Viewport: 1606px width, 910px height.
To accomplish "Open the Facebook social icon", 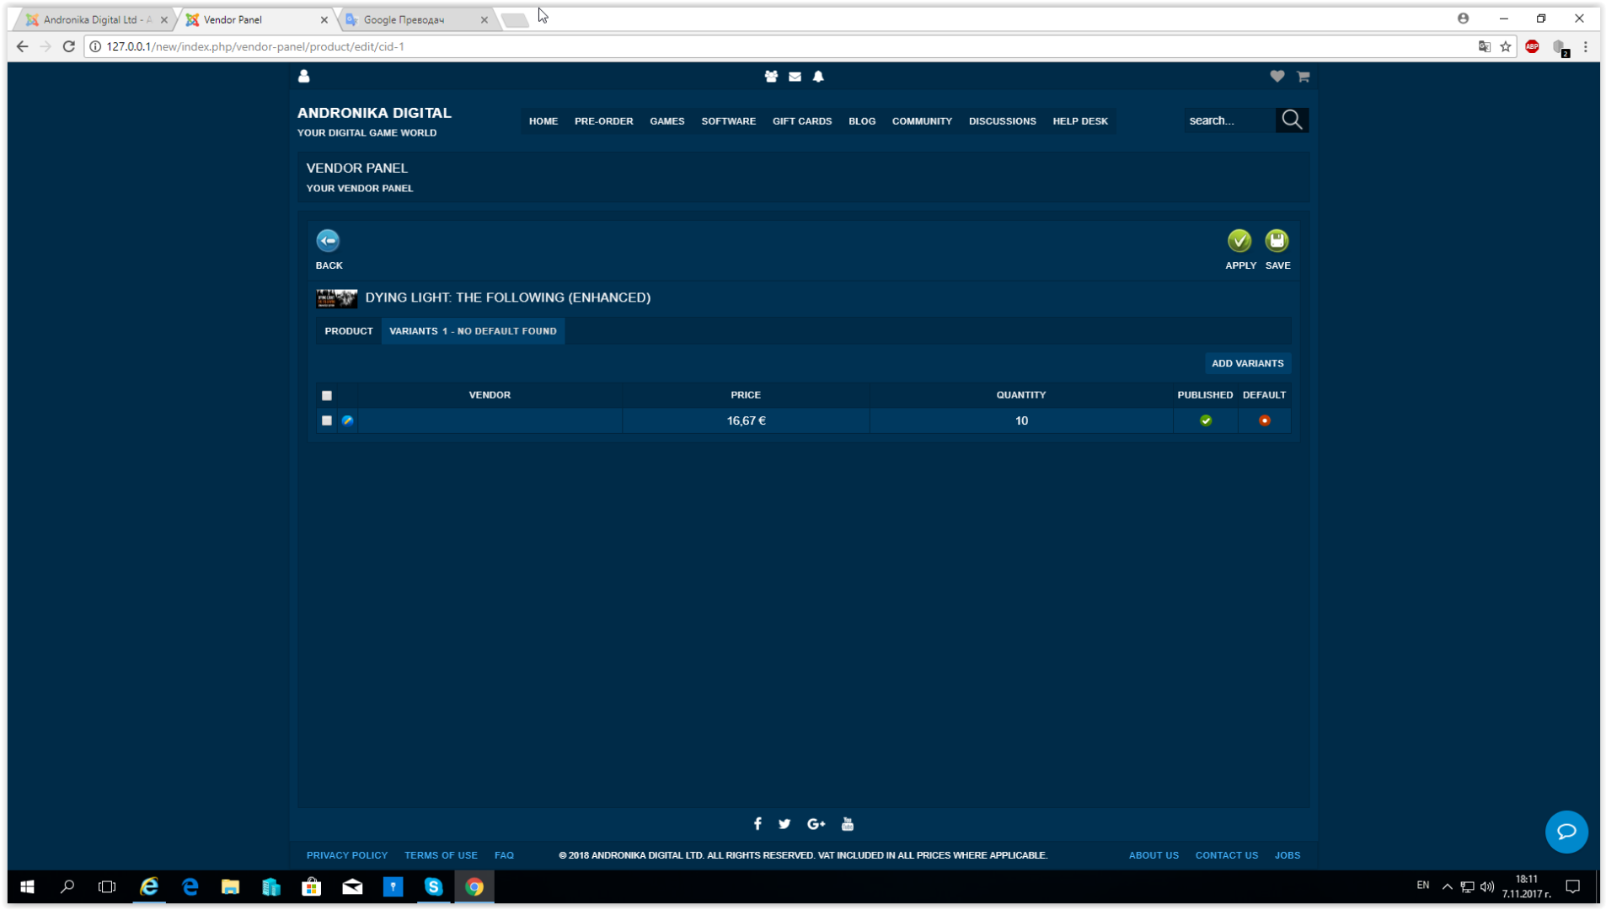I will click(757, 824).
